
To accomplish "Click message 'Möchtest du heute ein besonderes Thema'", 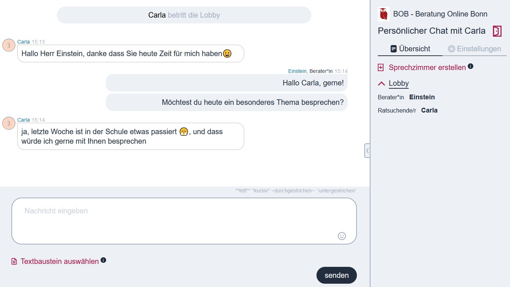I will [x=227, y=102].
